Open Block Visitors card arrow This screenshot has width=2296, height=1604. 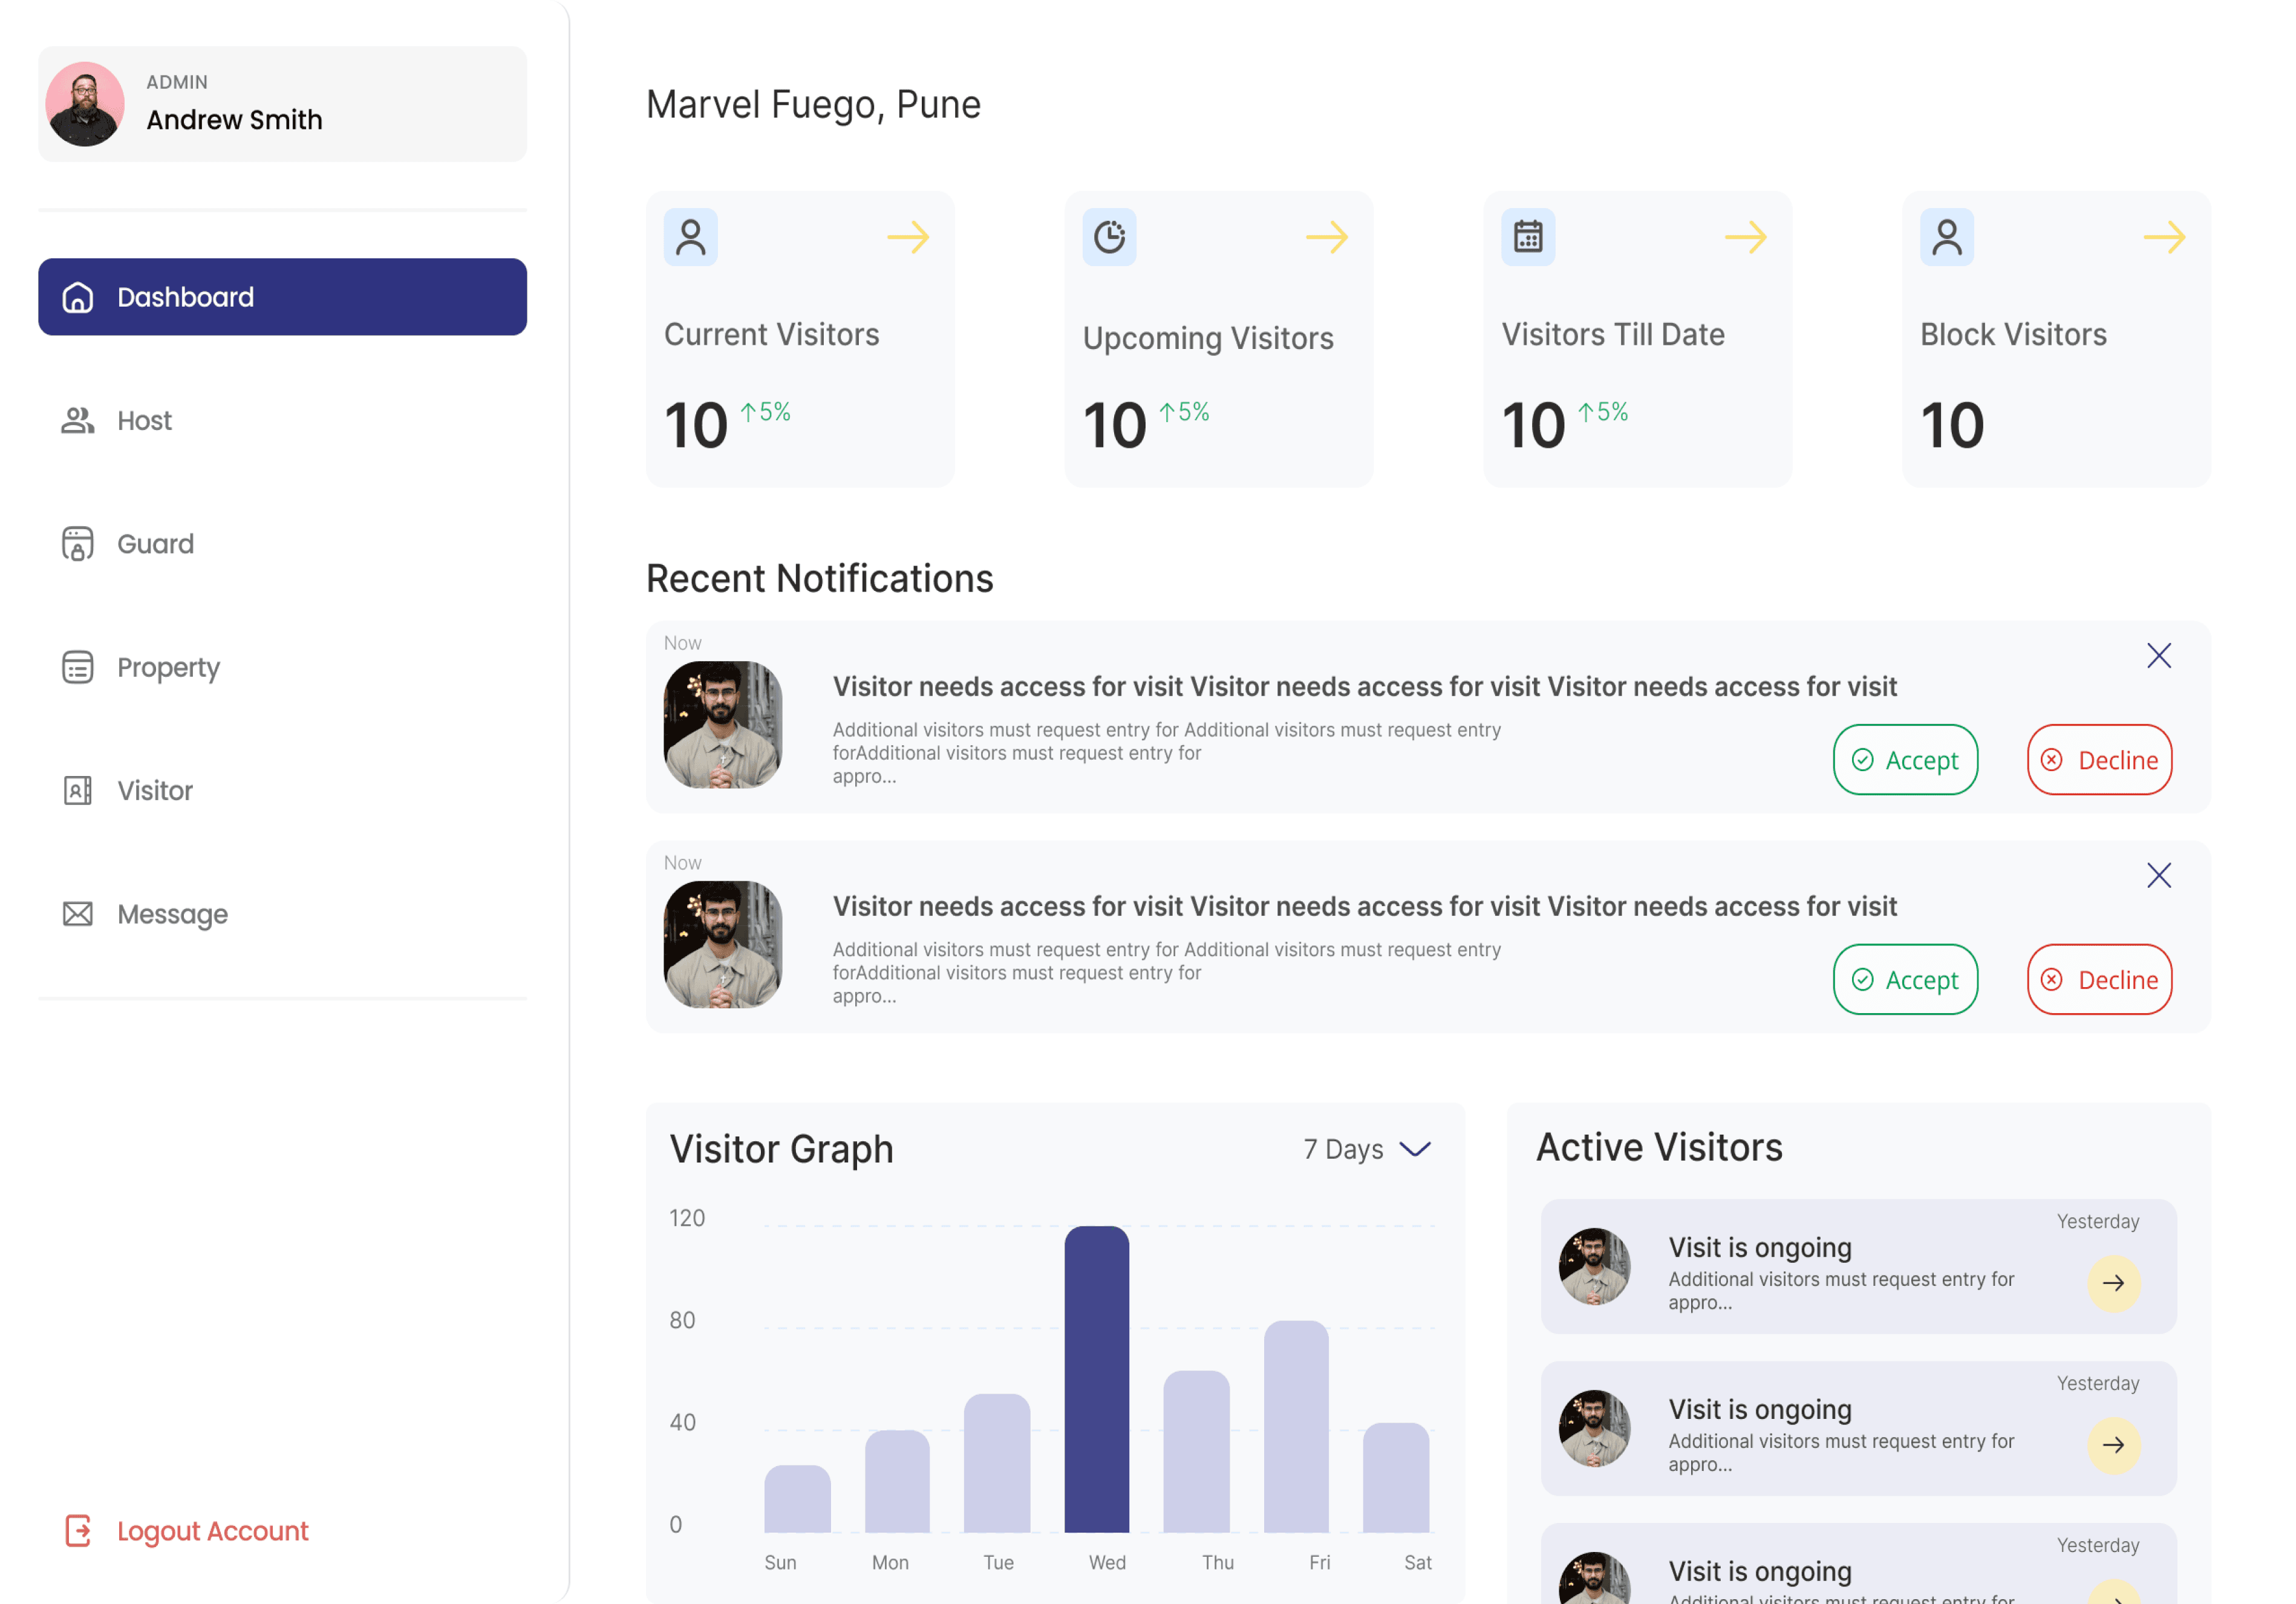tap(2163, 237)
